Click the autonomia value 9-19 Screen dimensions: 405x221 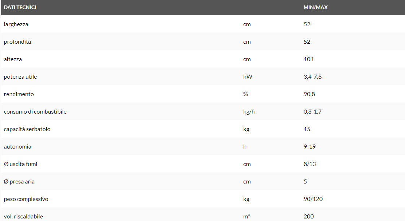tap(309, 147)
